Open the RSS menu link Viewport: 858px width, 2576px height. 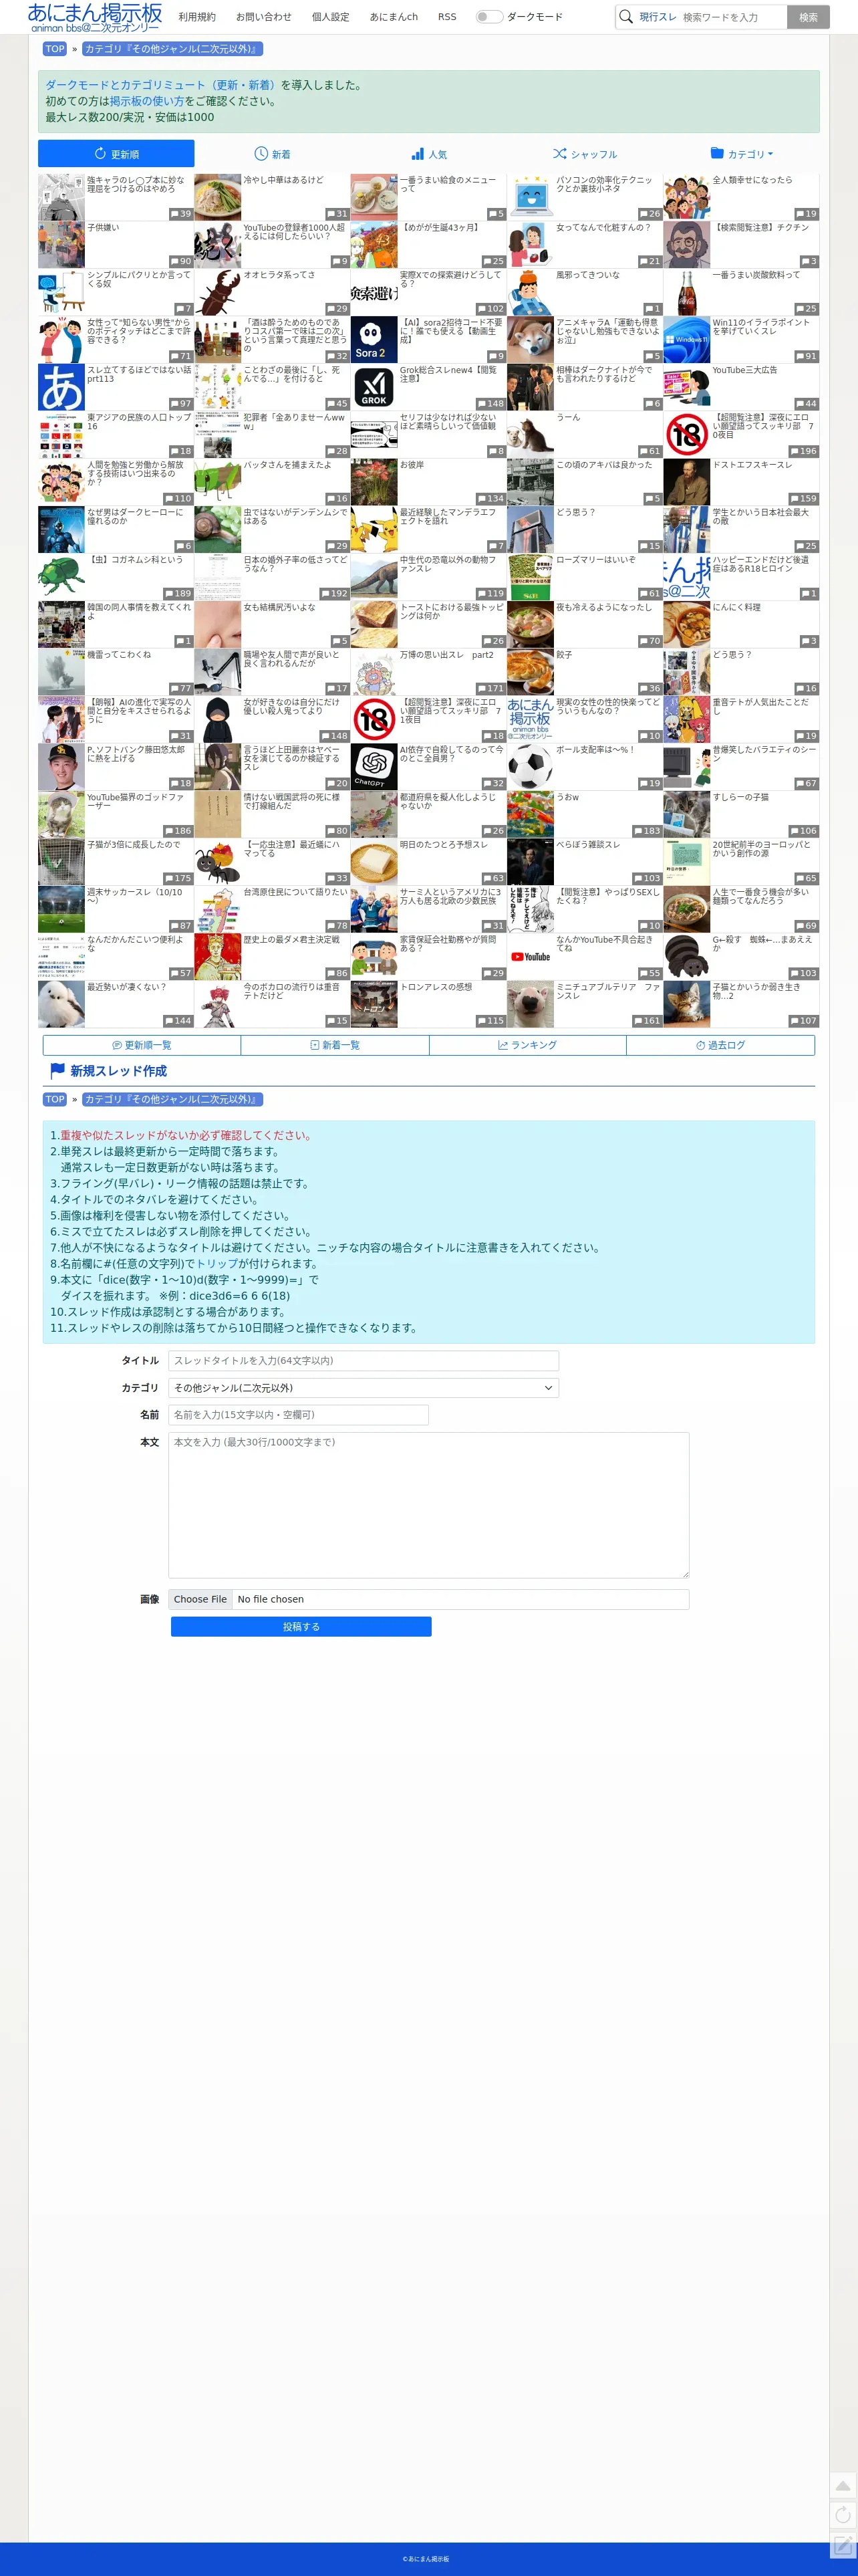[x=447, y=17]
